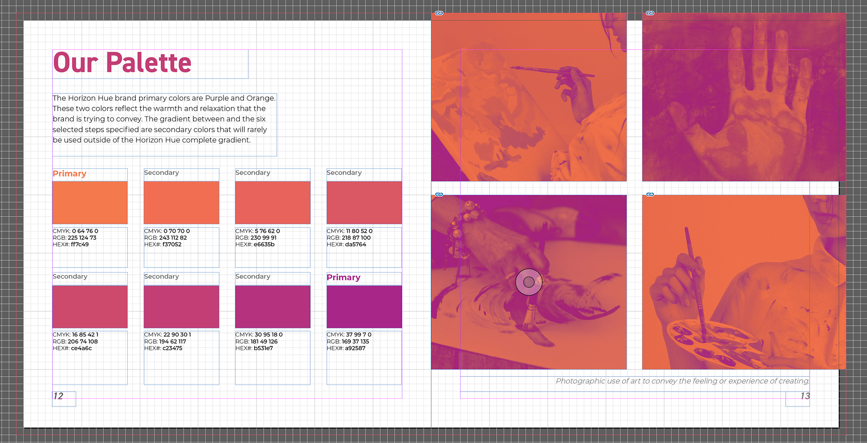The height and width of the screenshot is (443, 867).
Task: Click the link badge on the paint-palette photo
Action: [x=650, y=194]
